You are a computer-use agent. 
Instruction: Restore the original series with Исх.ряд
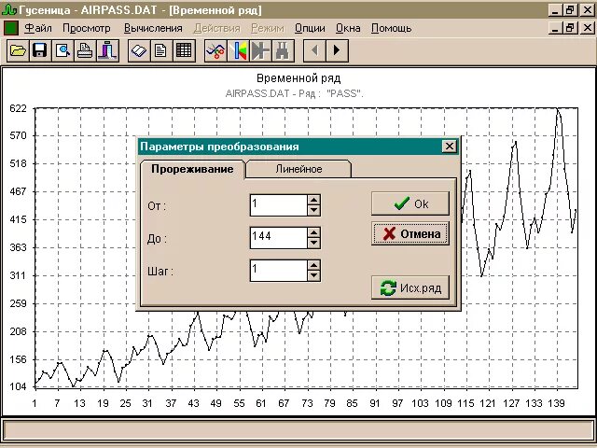(410, 287)
